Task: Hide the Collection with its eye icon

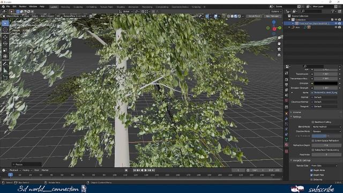Action: coord(336,20)
